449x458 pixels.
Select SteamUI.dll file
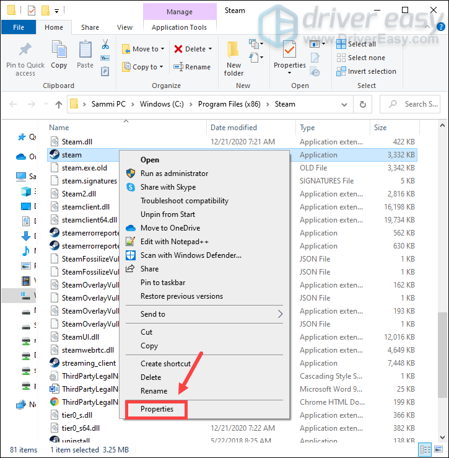[81, 337]
